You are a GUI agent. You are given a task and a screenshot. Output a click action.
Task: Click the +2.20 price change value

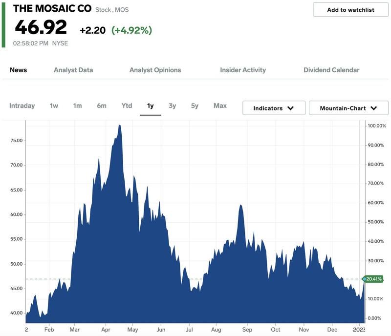(x=92, y=30)
